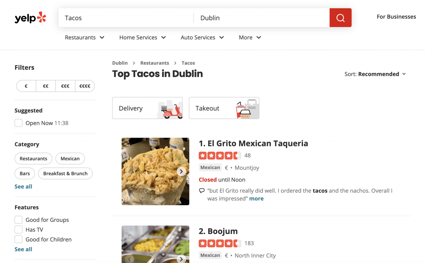Click the Yelp logo
Screen dimensions: 425x263
30,17
